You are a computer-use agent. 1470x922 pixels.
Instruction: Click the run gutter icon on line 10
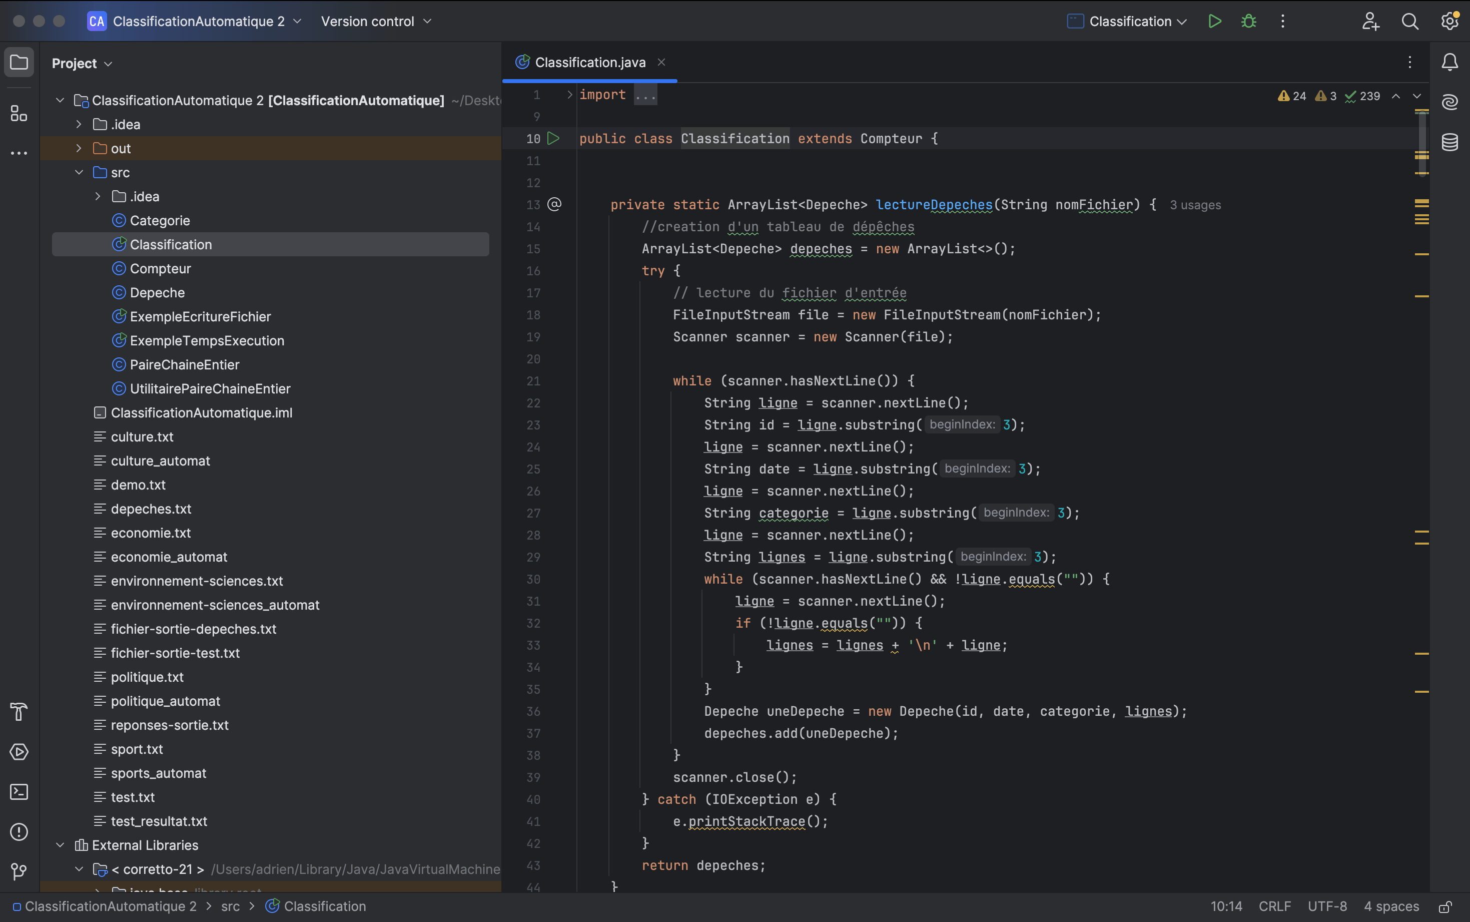[553, 139]
